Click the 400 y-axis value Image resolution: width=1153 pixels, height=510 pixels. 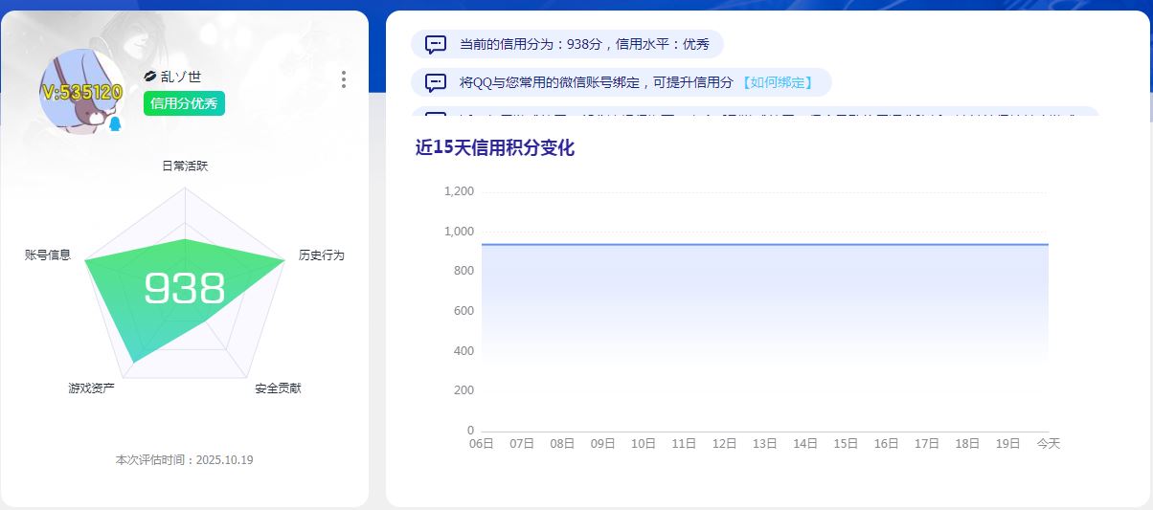click(464, 351)
